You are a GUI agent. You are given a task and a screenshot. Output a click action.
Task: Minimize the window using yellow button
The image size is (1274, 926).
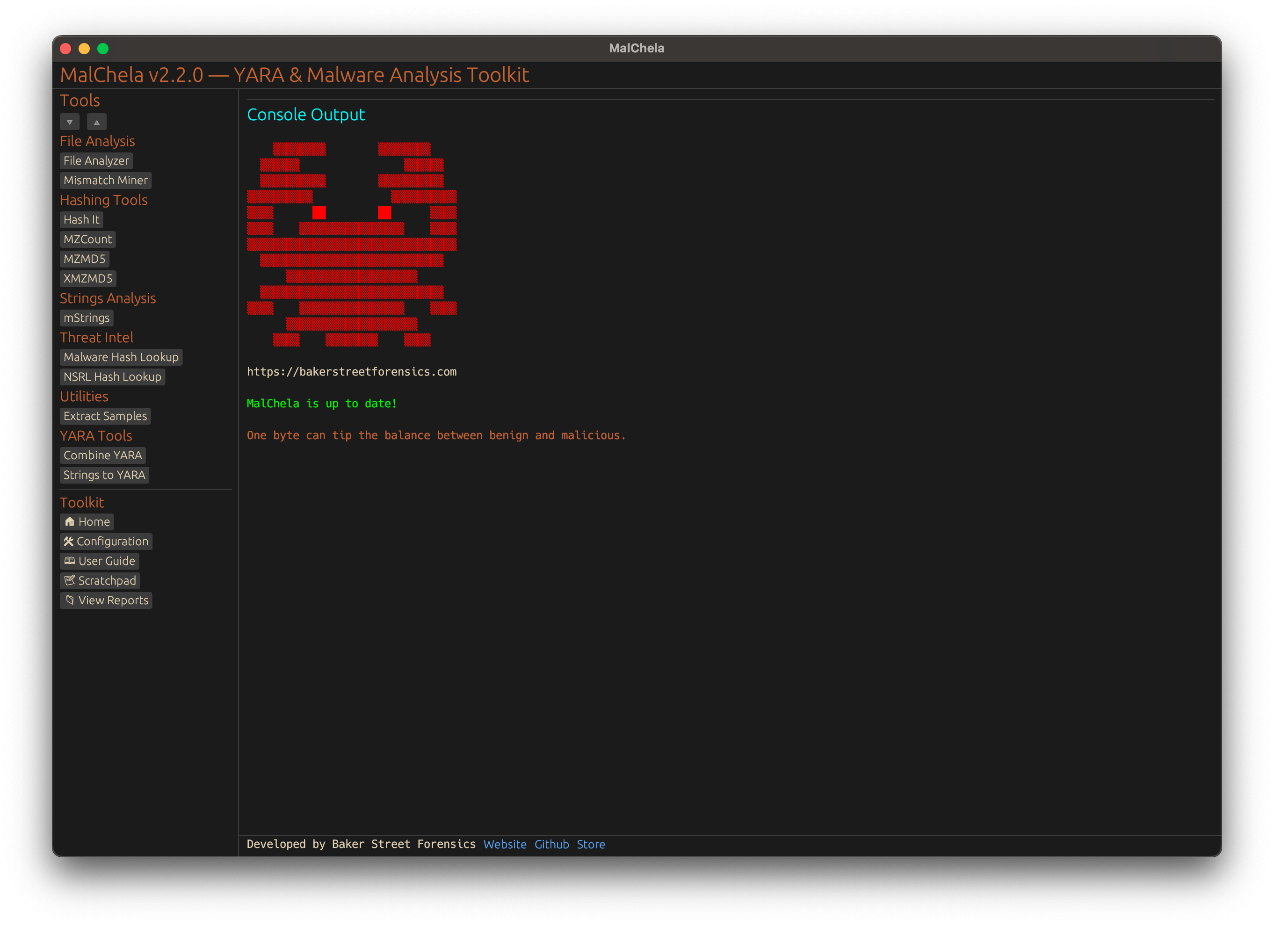(84, 48)
